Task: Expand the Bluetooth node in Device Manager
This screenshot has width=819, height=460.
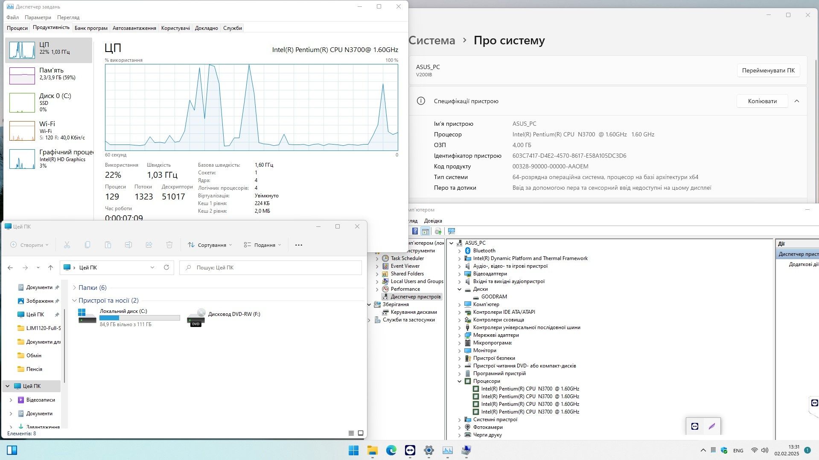Action: click(460, 251)
